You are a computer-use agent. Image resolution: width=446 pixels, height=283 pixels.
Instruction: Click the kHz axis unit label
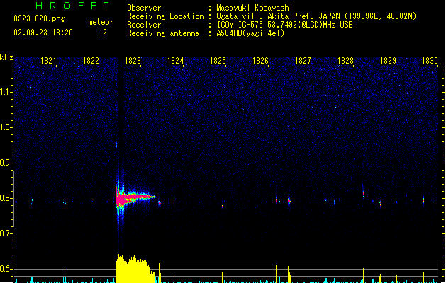tap(6, 57)
